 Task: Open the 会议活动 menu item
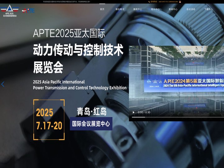point(191,9)
